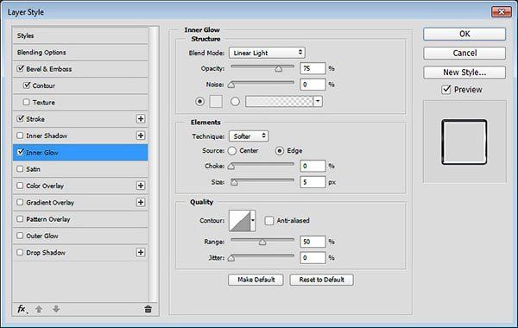Set Source to Center
The height and width of the screenshot is (328, 518).
click(232, 151)
